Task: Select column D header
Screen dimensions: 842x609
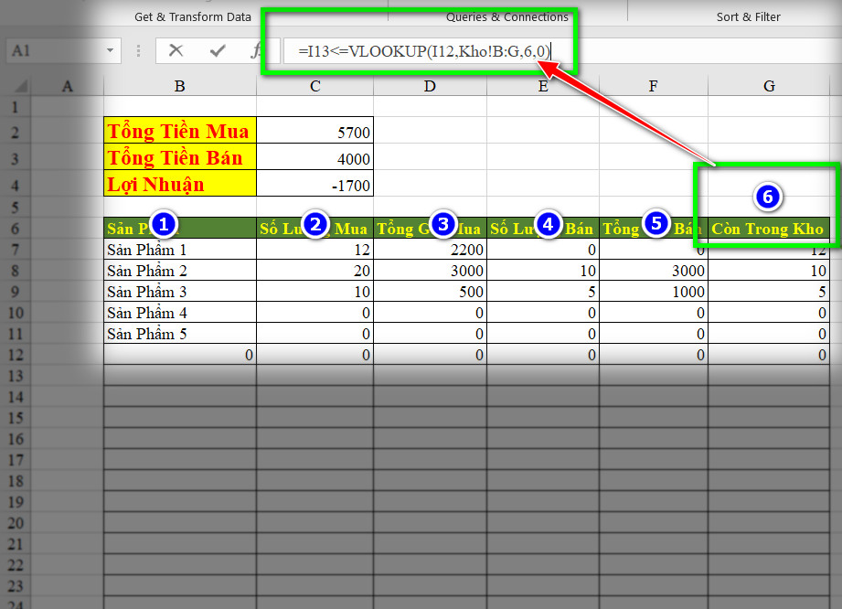Action: click(x=430, y=86)
